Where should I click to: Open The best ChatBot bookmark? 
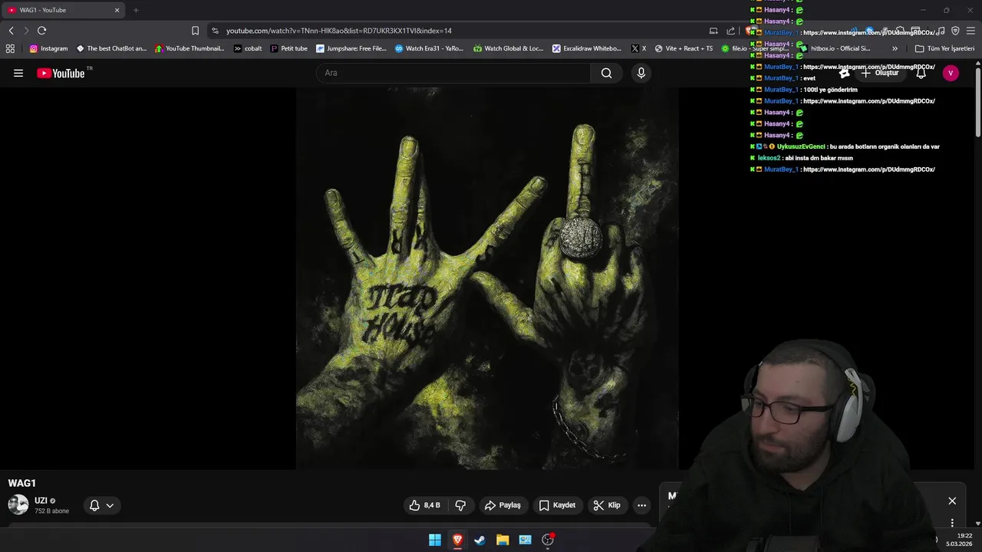point(111,48)
